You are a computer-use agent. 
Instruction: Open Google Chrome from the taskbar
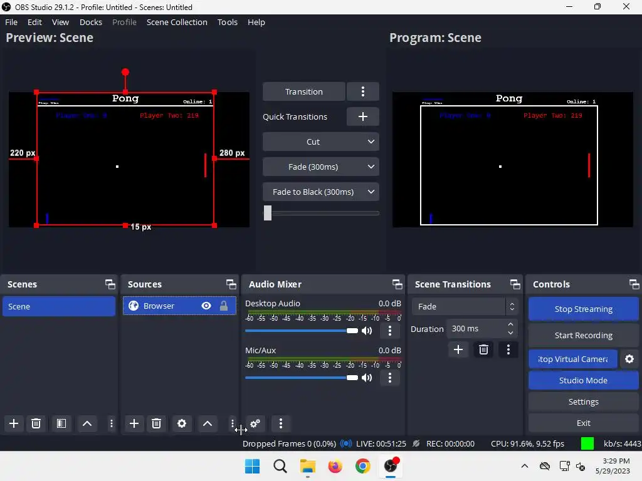[363, 466]
